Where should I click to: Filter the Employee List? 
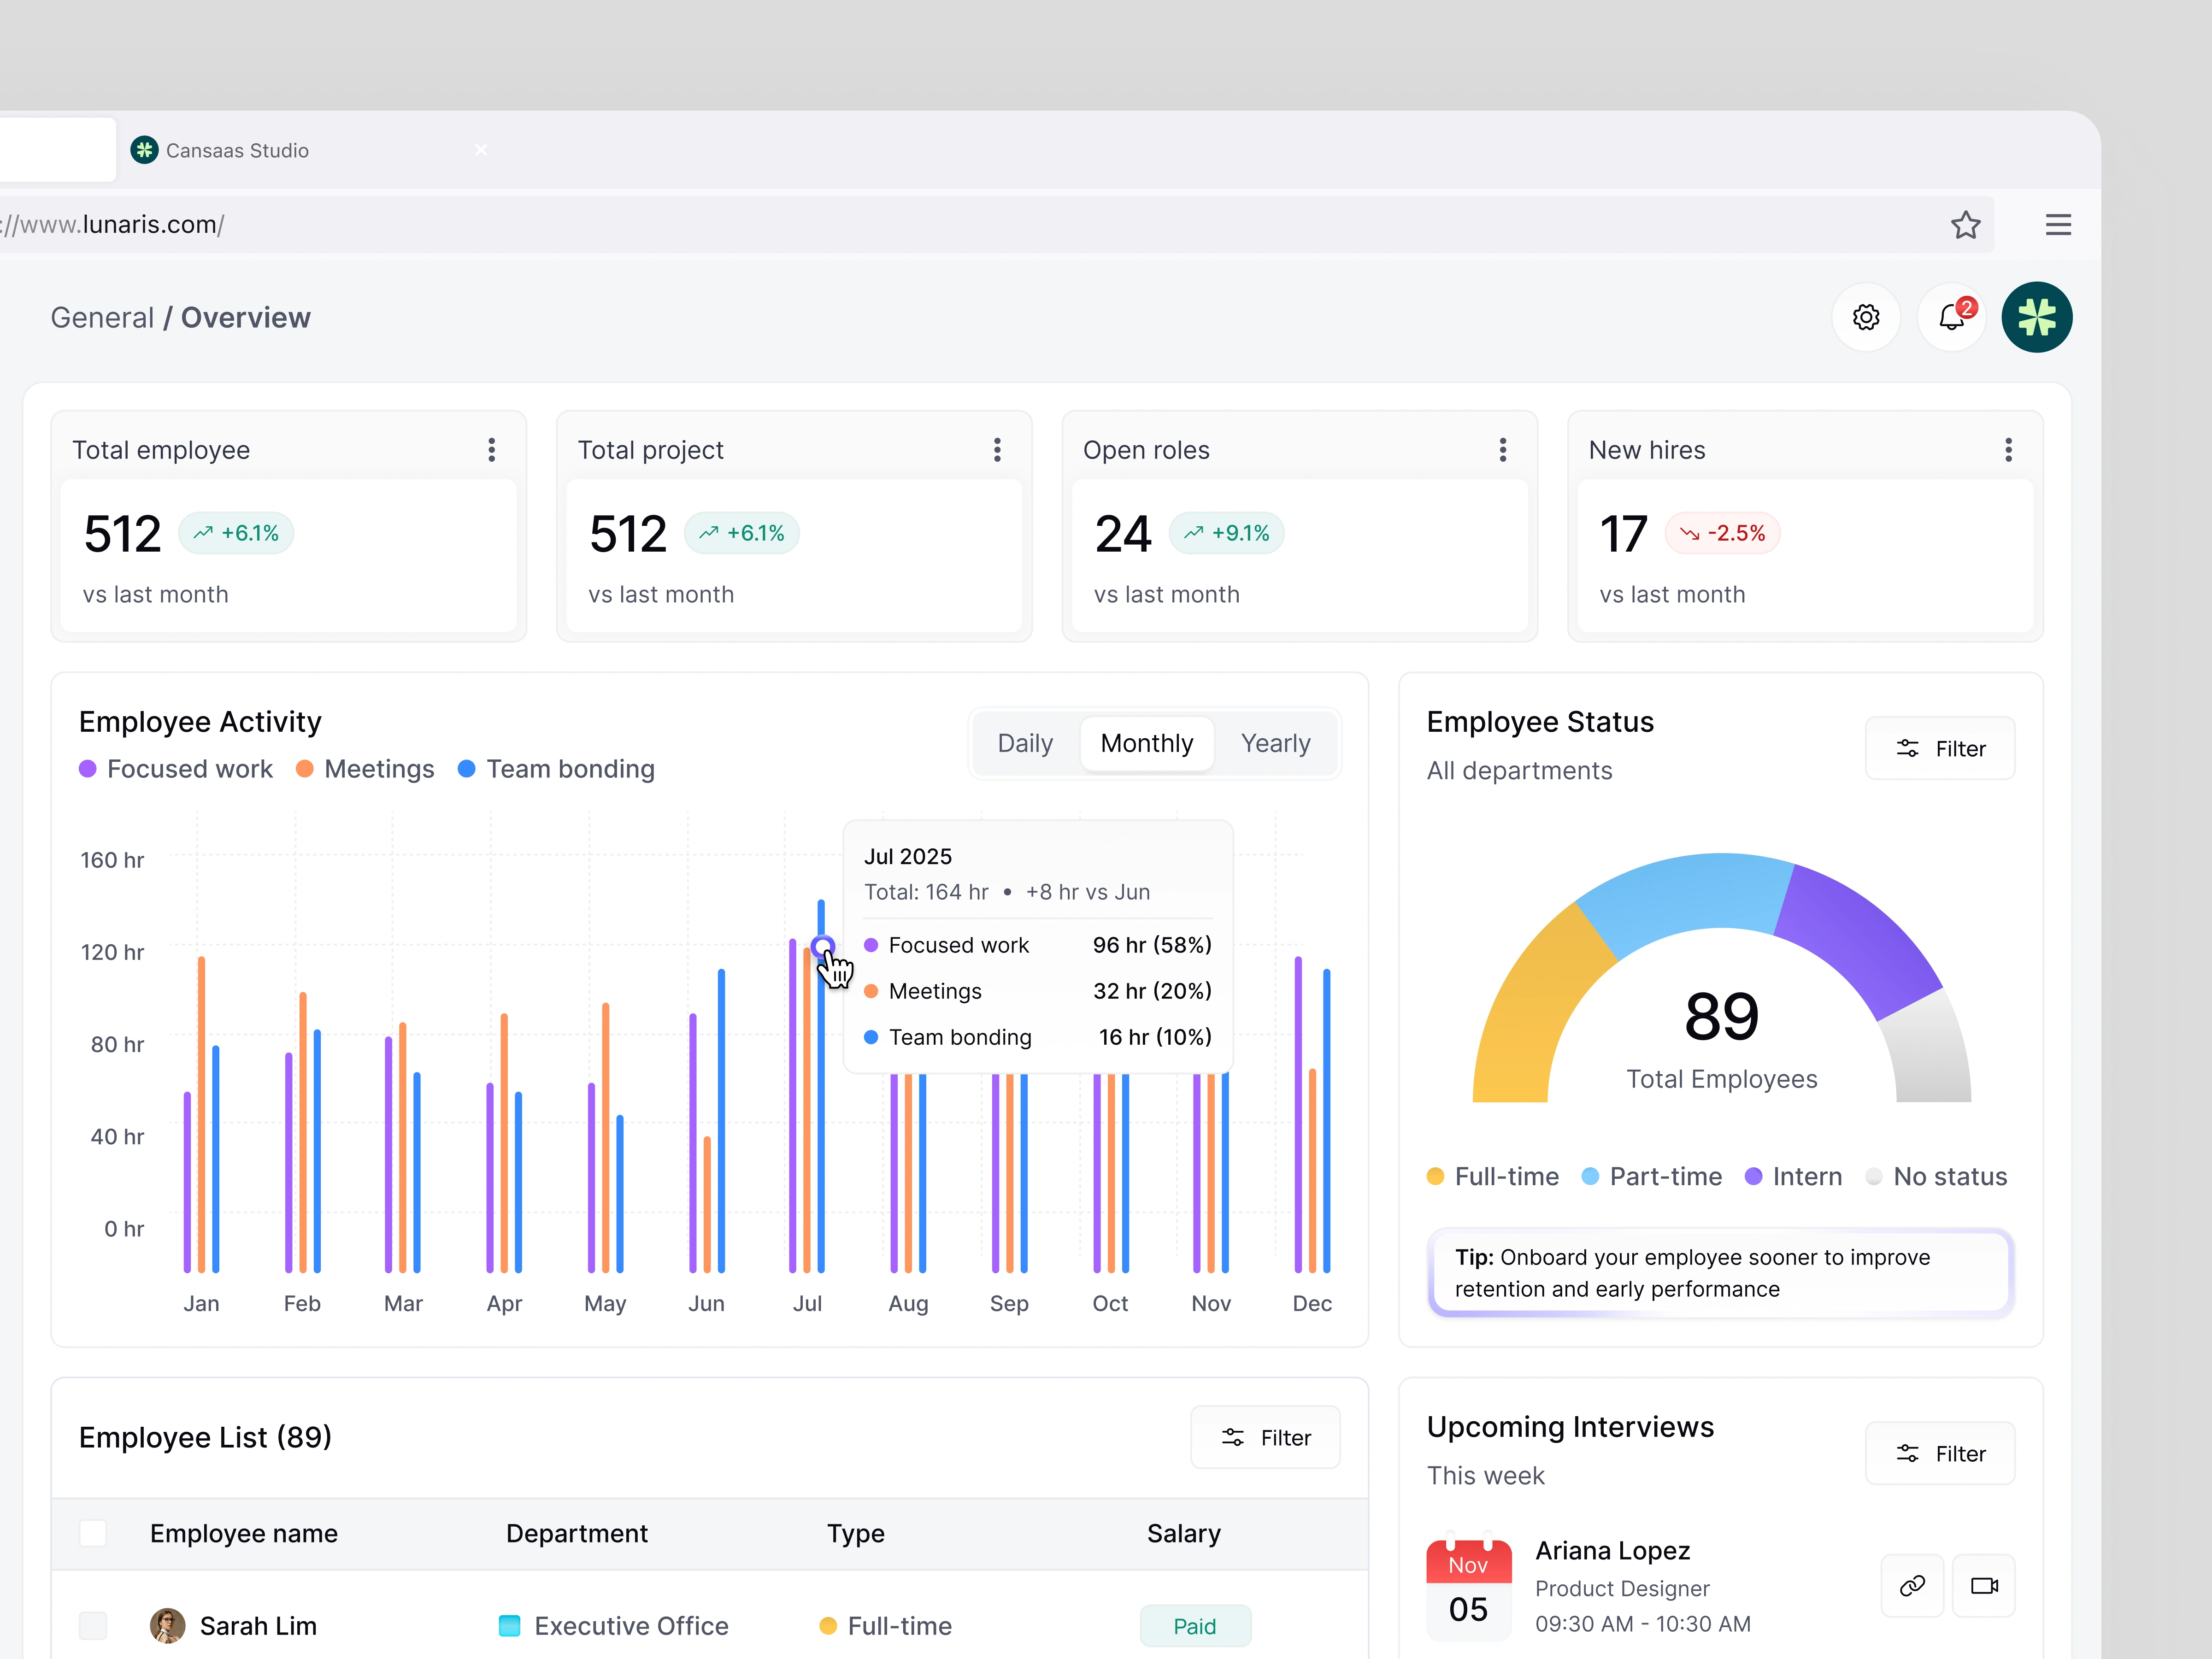pyautogui.click(x=1265, y=1437)
